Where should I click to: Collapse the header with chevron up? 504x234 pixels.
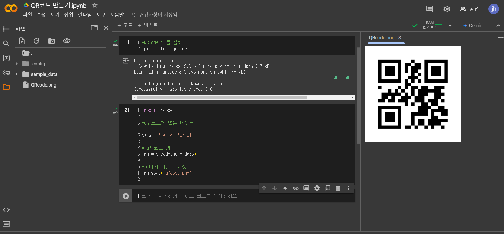pos(498,26)
